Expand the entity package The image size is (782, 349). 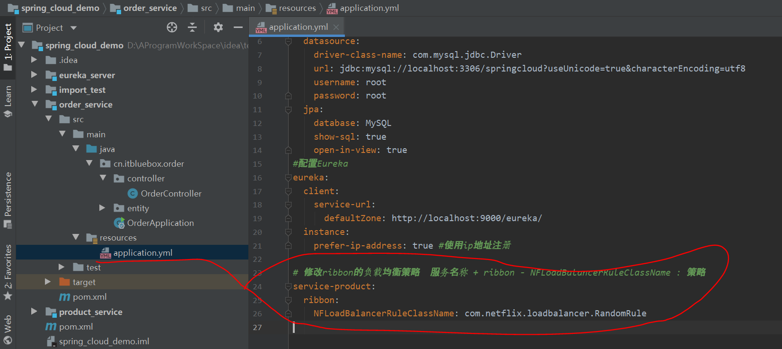[x=102, y=208]
